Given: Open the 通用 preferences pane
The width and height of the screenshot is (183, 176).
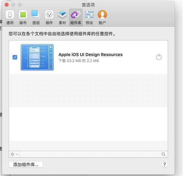Looking at the screenshot, I should pos(10,17).
